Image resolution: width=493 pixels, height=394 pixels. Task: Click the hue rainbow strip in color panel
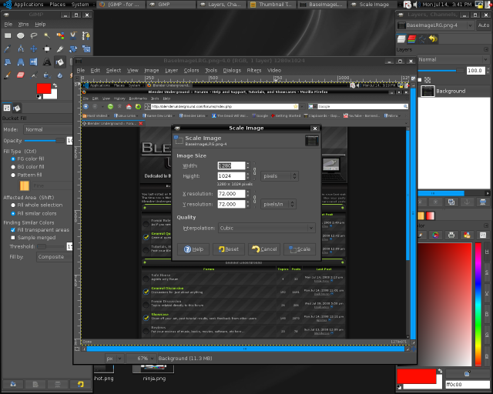point(478,304)
